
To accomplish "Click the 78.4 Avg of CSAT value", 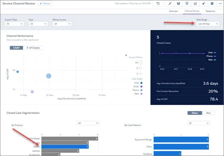I will 214,99.
